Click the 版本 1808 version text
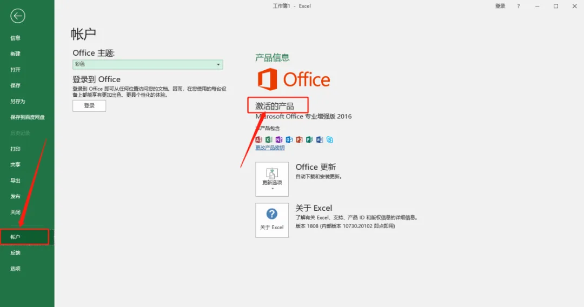The width and height of the screenshot is (584, 307). (x=345, y=226)
